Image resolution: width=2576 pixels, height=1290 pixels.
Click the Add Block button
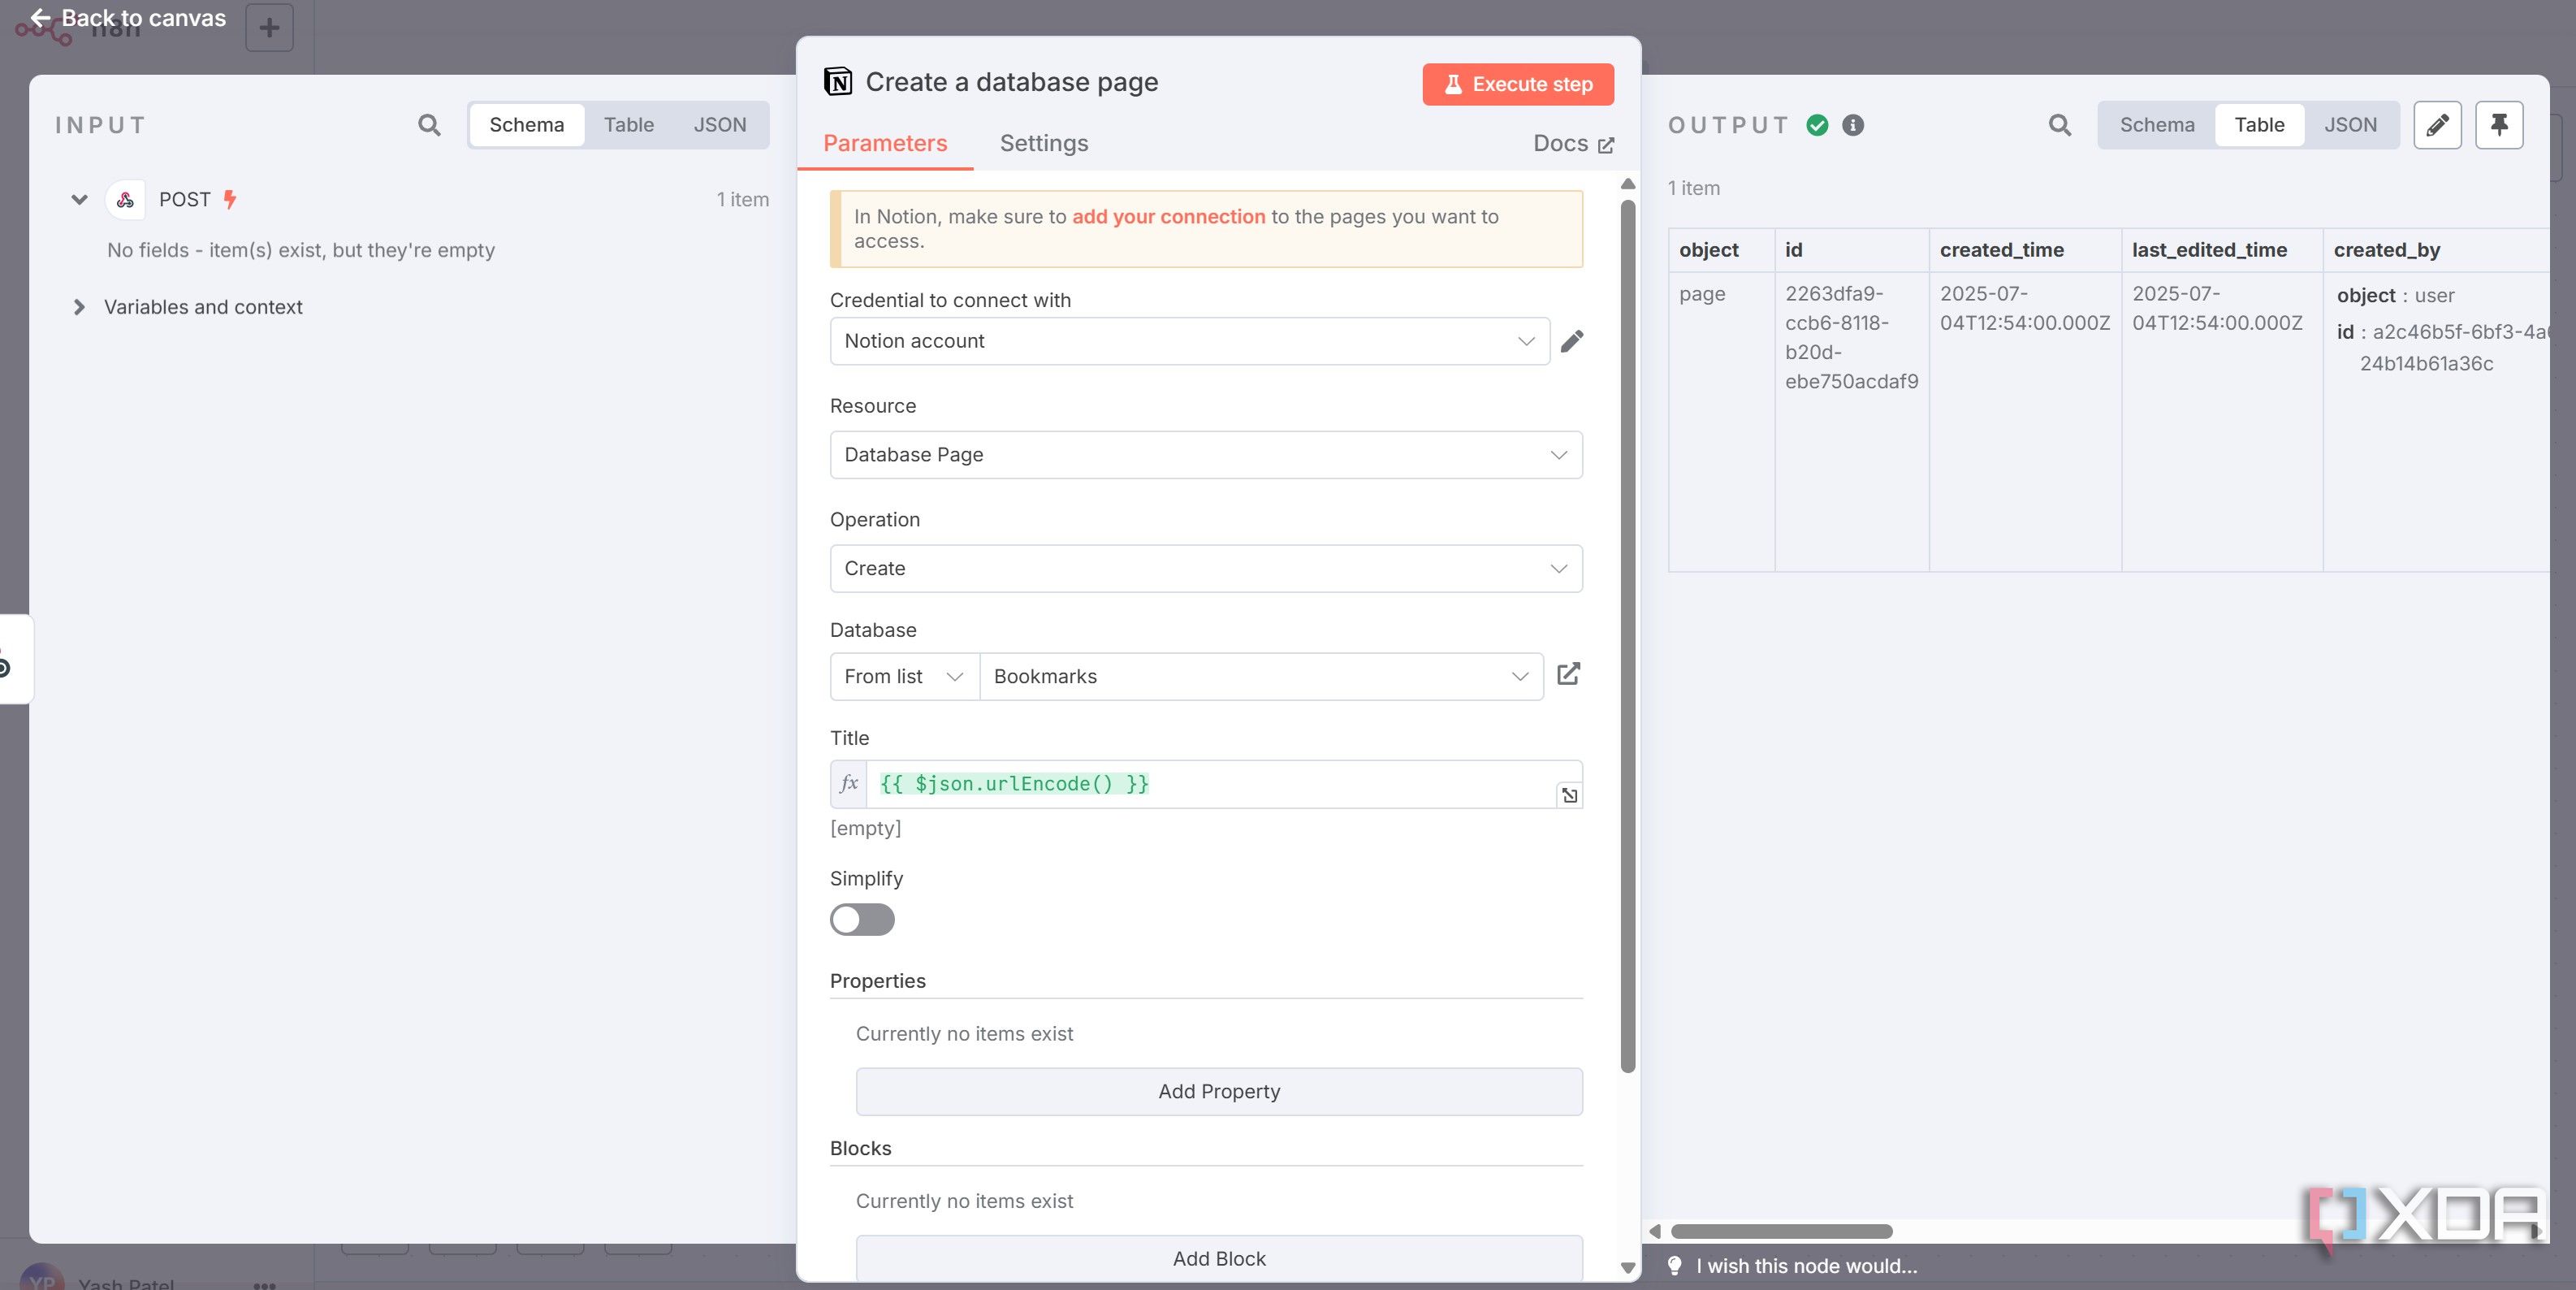point(1219,1259)
